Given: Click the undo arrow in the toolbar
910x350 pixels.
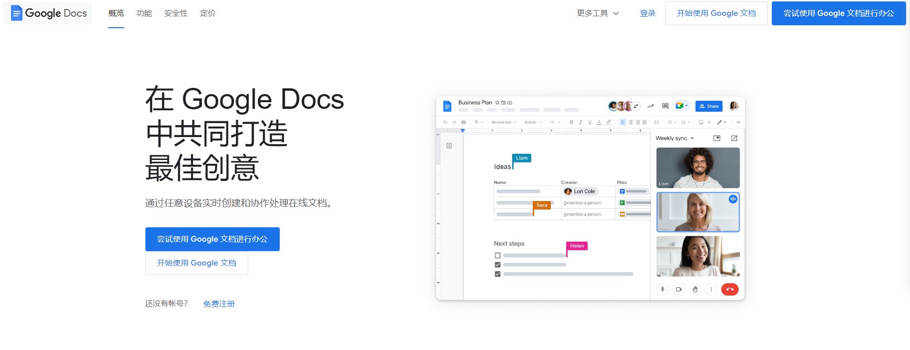Looking at the screenshot, I should [445, 122].
